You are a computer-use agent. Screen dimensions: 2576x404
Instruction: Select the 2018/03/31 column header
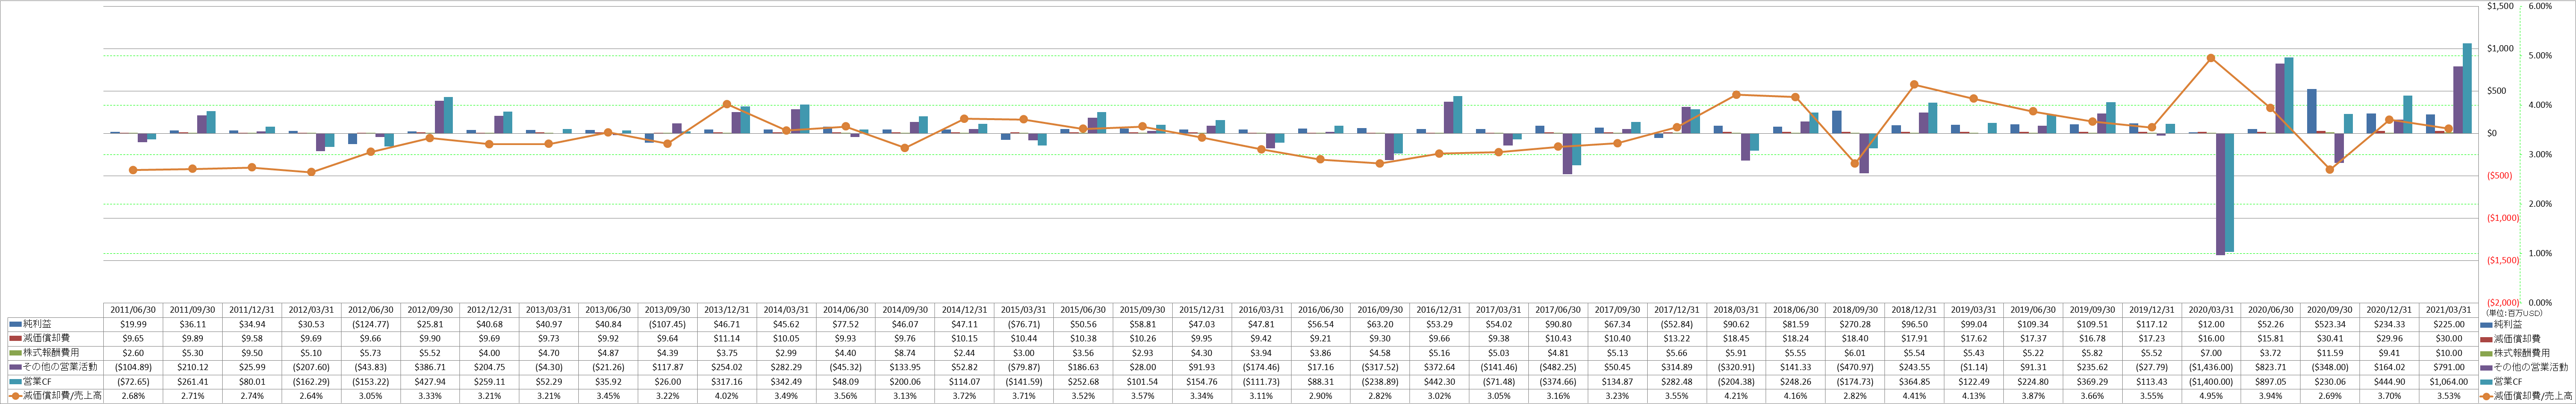tap(1736, 310)
